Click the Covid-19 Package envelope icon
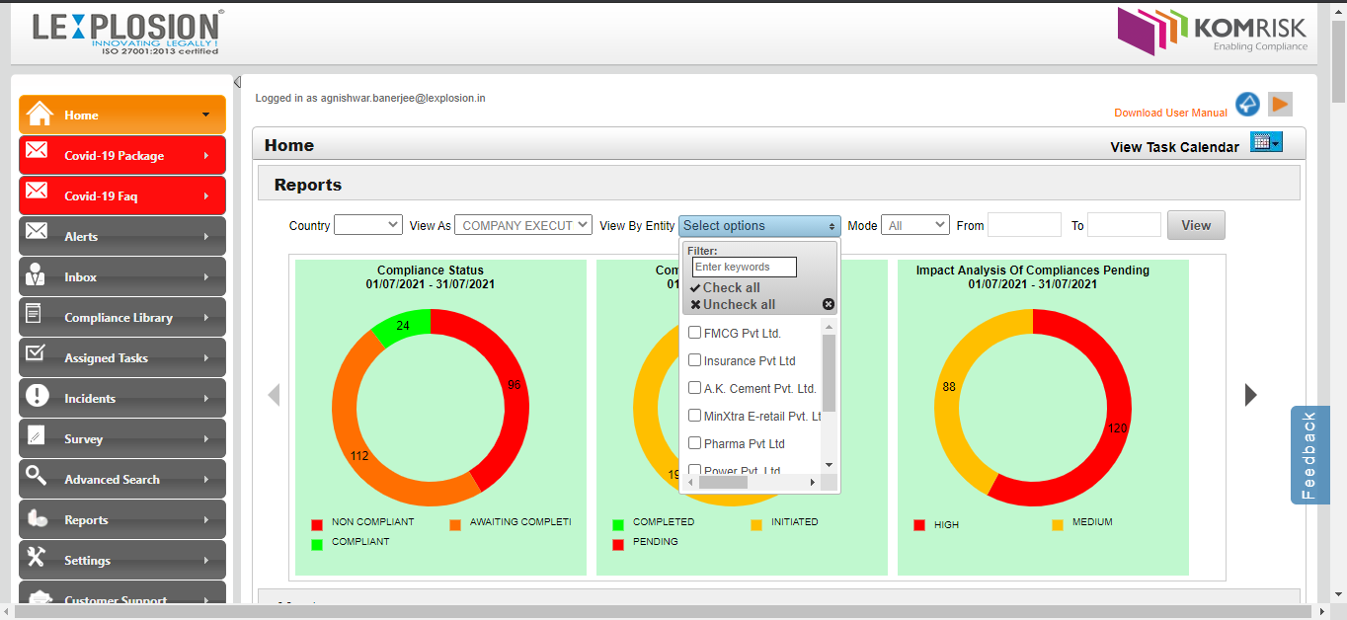 (38, 151)
